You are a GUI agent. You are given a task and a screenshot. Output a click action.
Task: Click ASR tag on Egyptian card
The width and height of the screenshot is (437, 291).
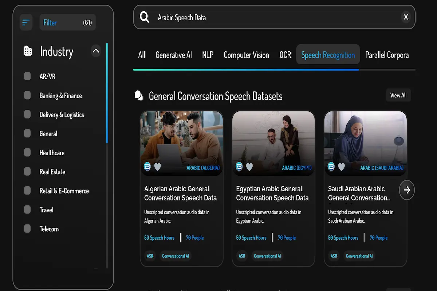242,256
